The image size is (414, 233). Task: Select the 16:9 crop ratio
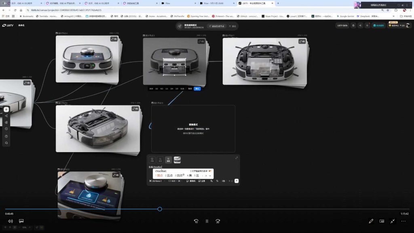[x=151, y=89]
